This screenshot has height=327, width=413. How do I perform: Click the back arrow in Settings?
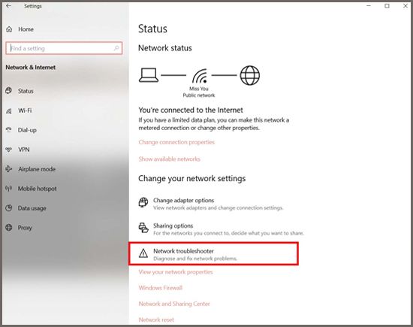tap(8, 6)
